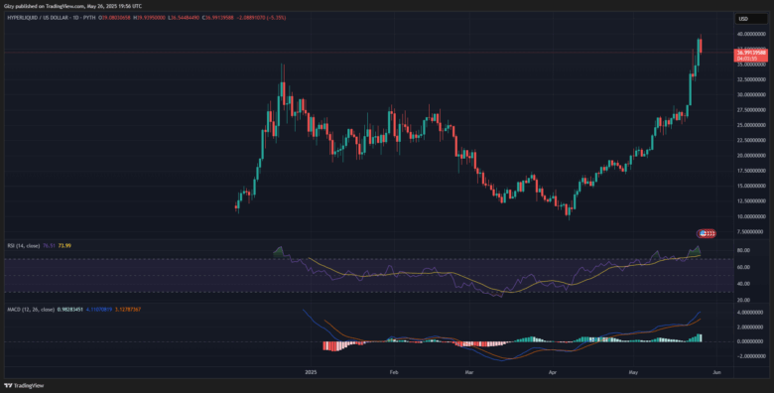Click the 2025 label on the time axis
Viewport: 774px width, 393px height.
[310, 371]
